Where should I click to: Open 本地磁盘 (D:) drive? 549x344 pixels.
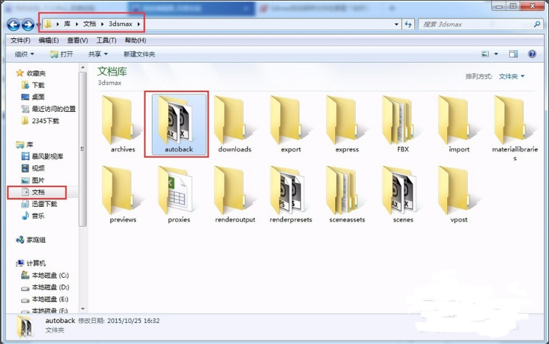[x=45, y=287]
